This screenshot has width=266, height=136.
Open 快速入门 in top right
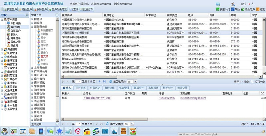pos(223,9)
